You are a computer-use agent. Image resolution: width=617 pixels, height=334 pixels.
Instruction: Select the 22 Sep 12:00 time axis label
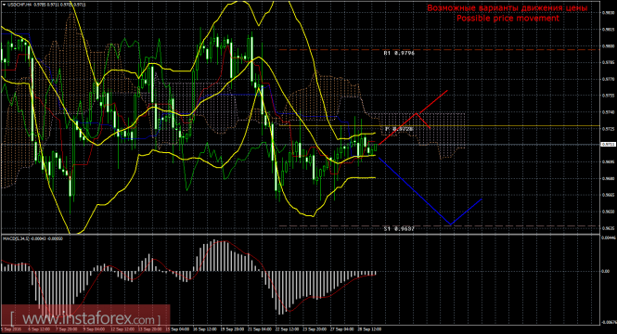pos(287,328)
